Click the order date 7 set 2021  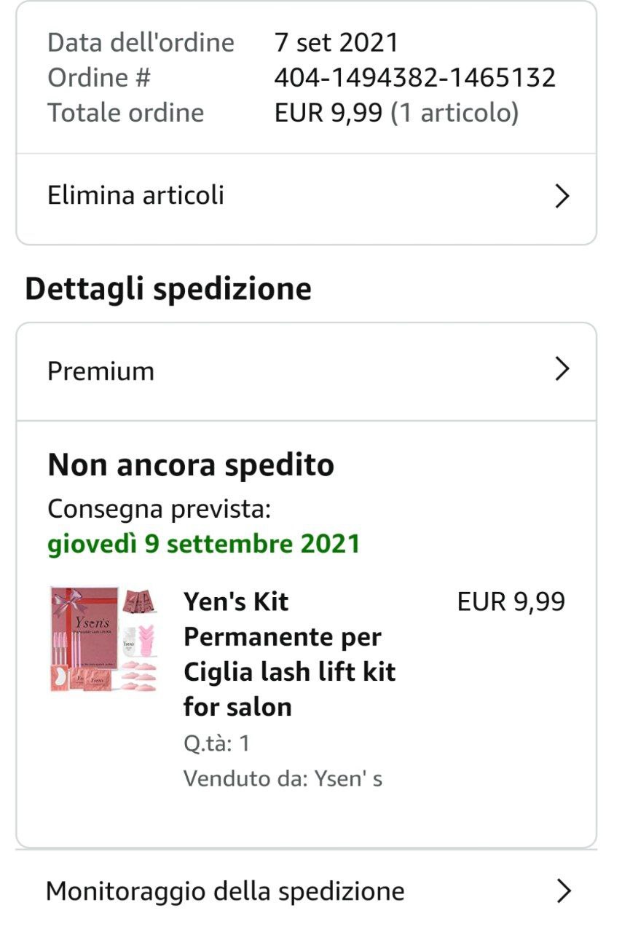336,42
